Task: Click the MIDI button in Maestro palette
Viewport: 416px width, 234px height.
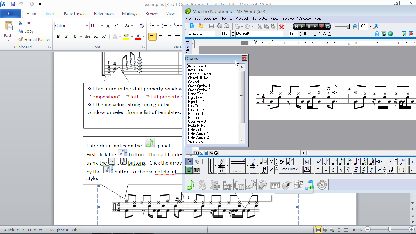Action: 197,170
